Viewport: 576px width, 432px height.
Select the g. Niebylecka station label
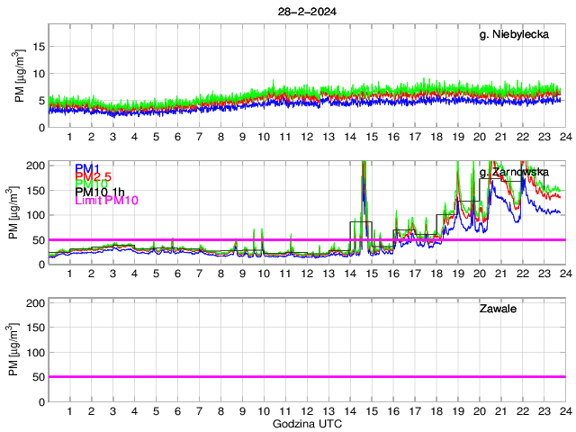516,35
